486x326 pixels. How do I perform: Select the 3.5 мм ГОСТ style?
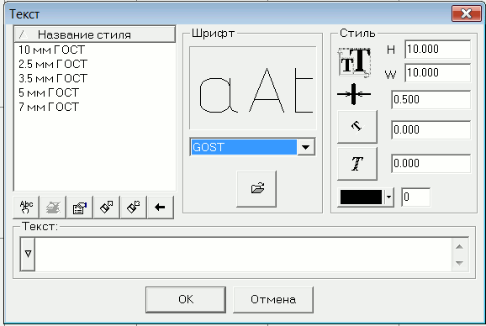click(x=53, y=78)
